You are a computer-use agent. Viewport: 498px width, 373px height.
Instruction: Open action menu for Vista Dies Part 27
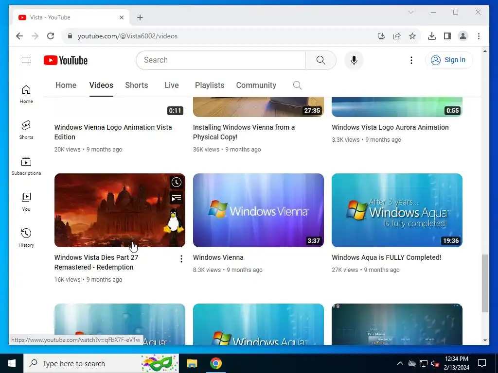tap(181, 259)
